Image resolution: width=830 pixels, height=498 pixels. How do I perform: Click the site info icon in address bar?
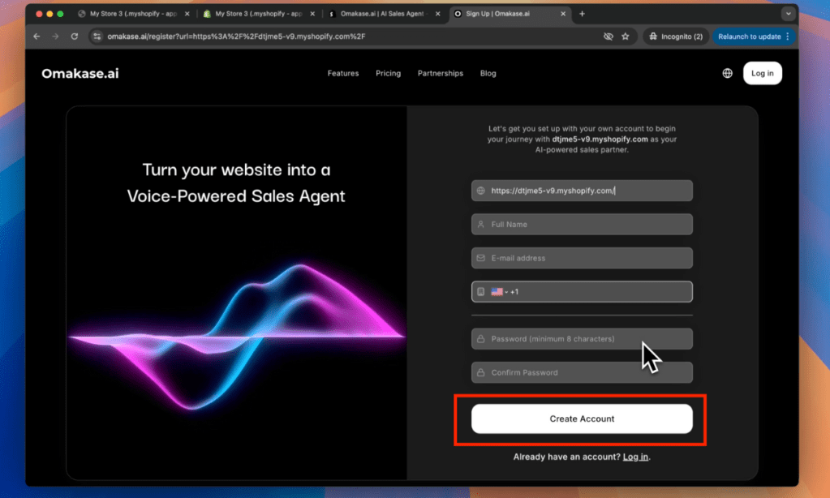(x=97, y=36)
